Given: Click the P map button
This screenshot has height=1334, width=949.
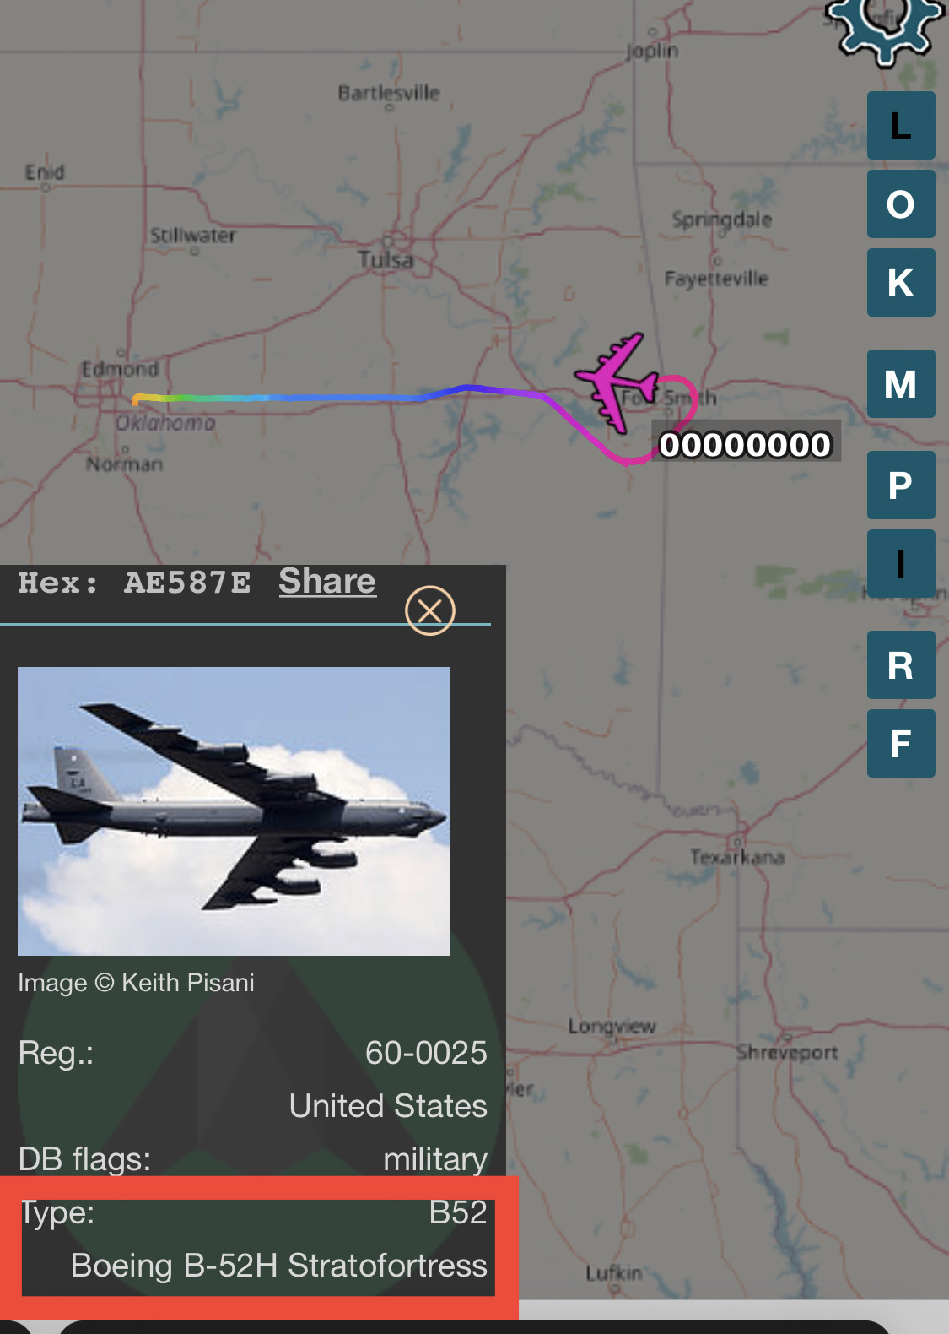Looking at the screenshot, I should [x=901, y=485].
